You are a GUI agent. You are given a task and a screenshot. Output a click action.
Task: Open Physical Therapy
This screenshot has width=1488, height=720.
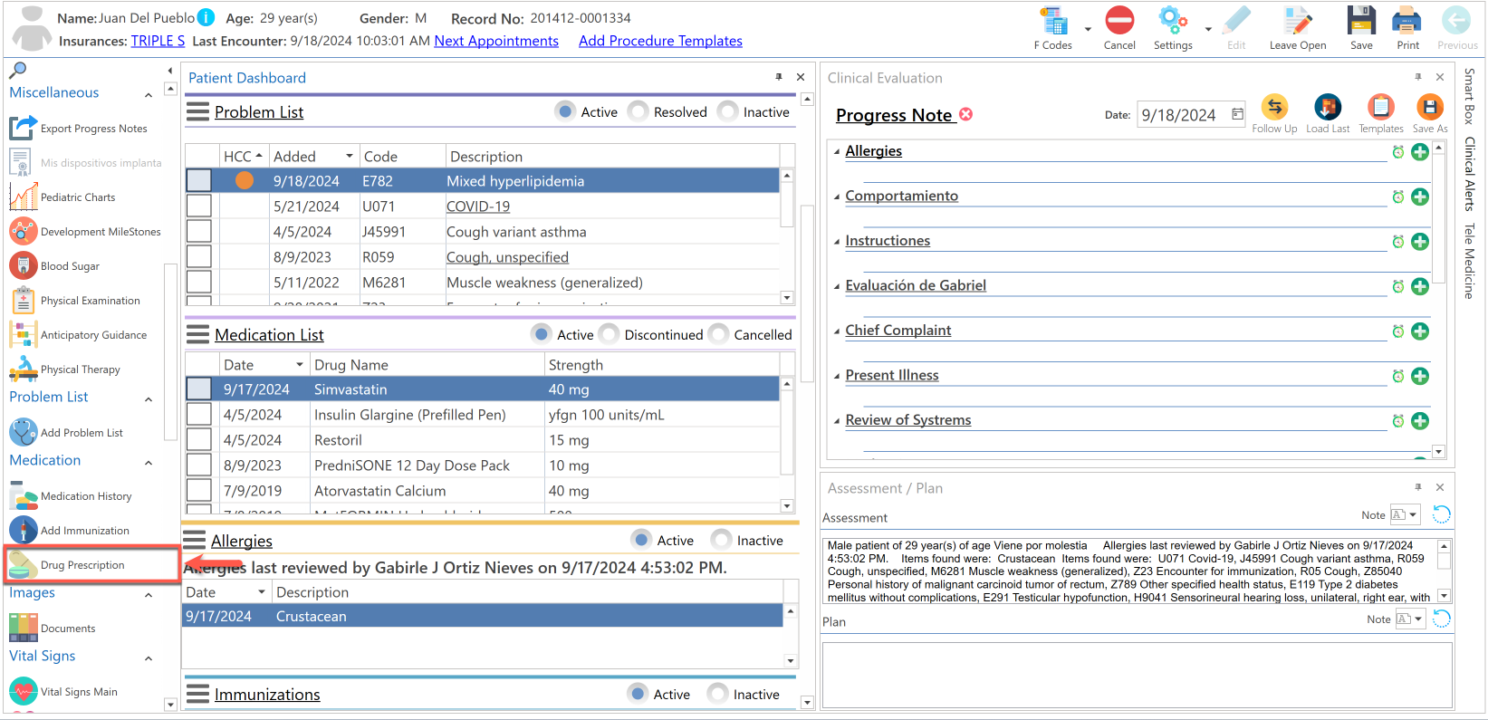pos(64,370)
